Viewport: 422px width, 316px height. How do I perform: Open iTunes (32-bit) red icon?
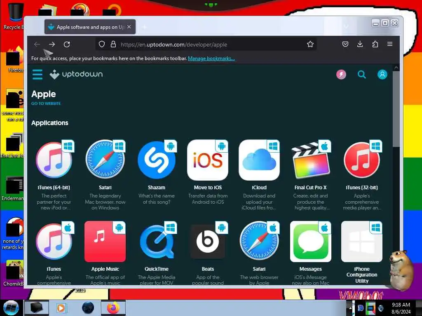click(362, 160)
